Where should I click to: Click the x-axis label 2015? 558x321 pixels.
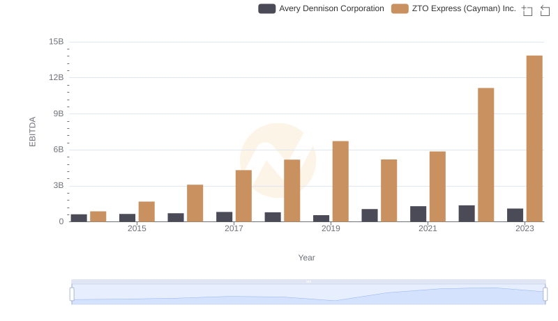137,228
